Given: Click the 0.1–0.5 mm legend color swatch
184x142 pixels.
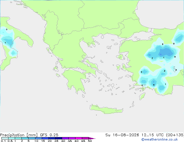Looking at the screenshot, I should (x=5, y=138).
